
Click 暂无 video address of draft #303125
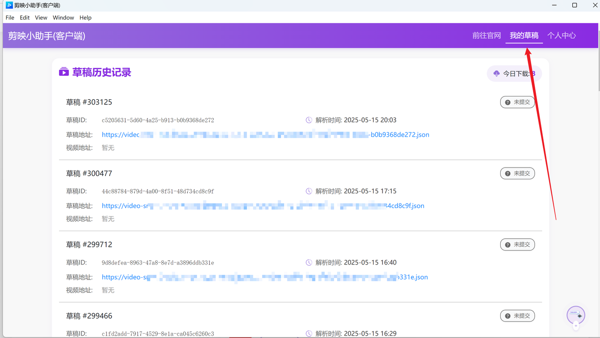pyautogui.click(x=108, y=148)
